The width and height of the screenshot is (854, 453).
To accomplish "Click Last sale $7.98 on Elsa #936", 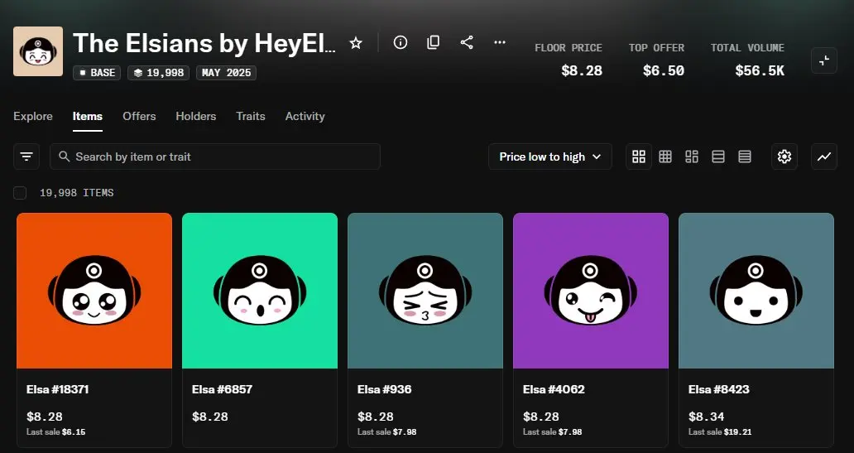I will point(387,431).
